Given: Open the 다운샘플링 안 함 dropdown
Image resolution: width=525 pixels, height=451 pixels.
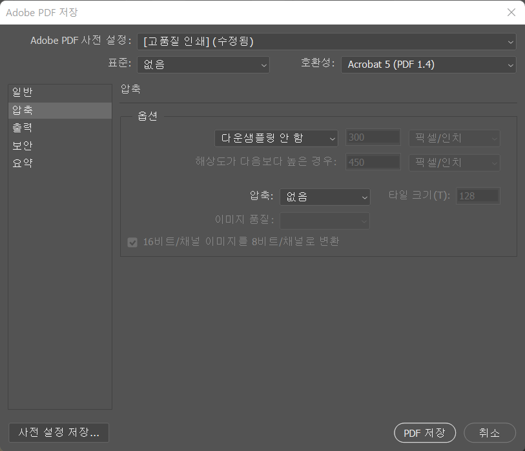Looking at the screenshot, I should tap(276, 138).
